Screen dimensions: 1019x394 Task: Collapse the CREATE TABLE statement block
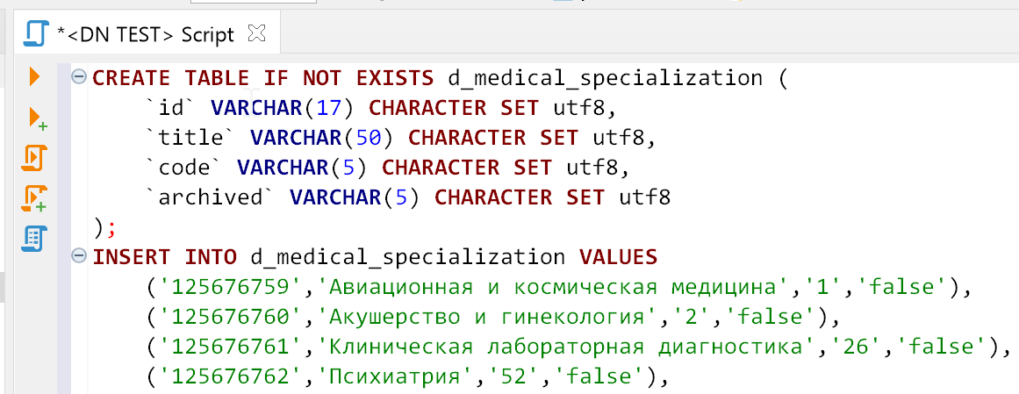click(x=79, y=76)
